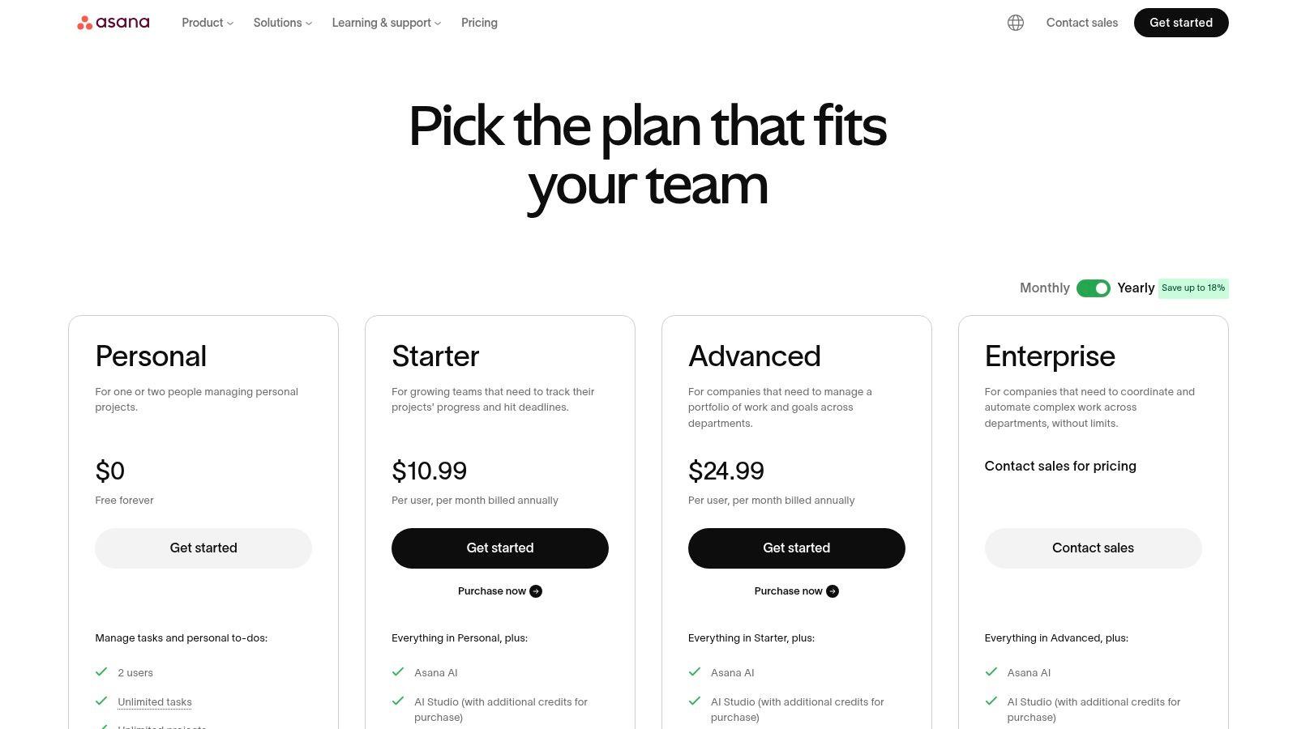The width and height of the screenshot is (1297, 729).
Task: Click the Enterprise plan Asana AI checkmark
Action: (x=991, y=672)
